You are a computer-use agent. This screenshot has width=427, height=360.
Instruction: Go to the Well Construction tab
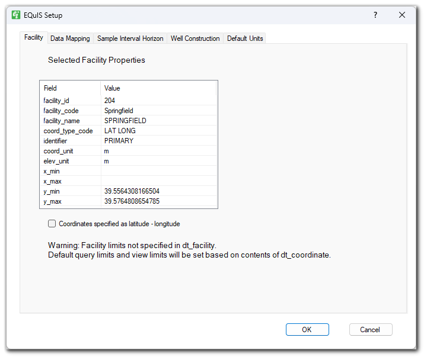(195, 38)
